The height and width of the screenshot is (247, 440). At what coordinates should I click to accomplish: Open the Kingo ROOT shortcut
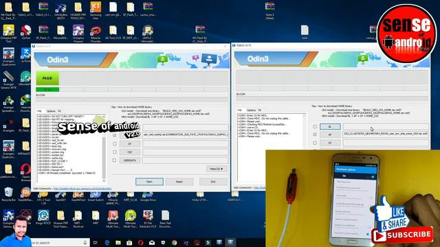pyautogui.click(x=43, y=217)
